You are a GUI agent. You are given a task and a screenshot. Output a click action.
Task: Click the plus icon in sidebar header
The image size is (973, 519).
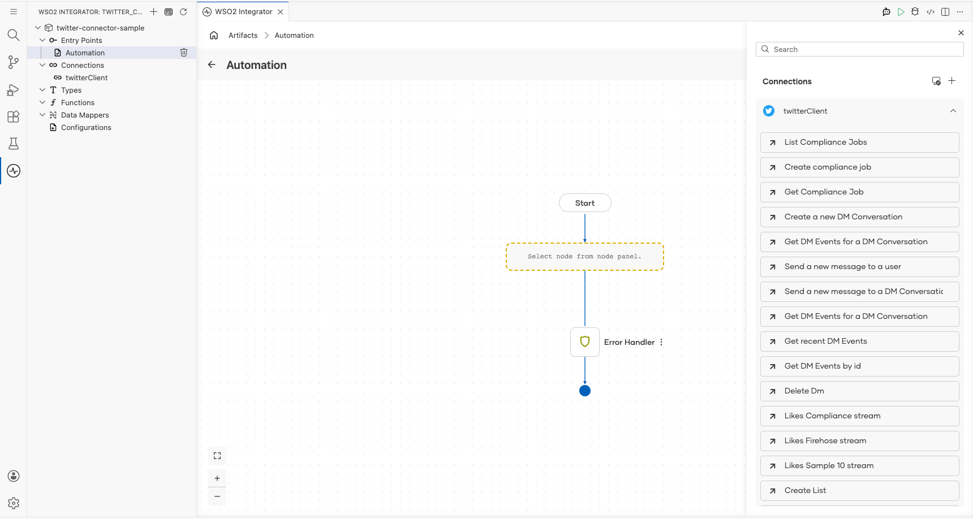point(153,11)
